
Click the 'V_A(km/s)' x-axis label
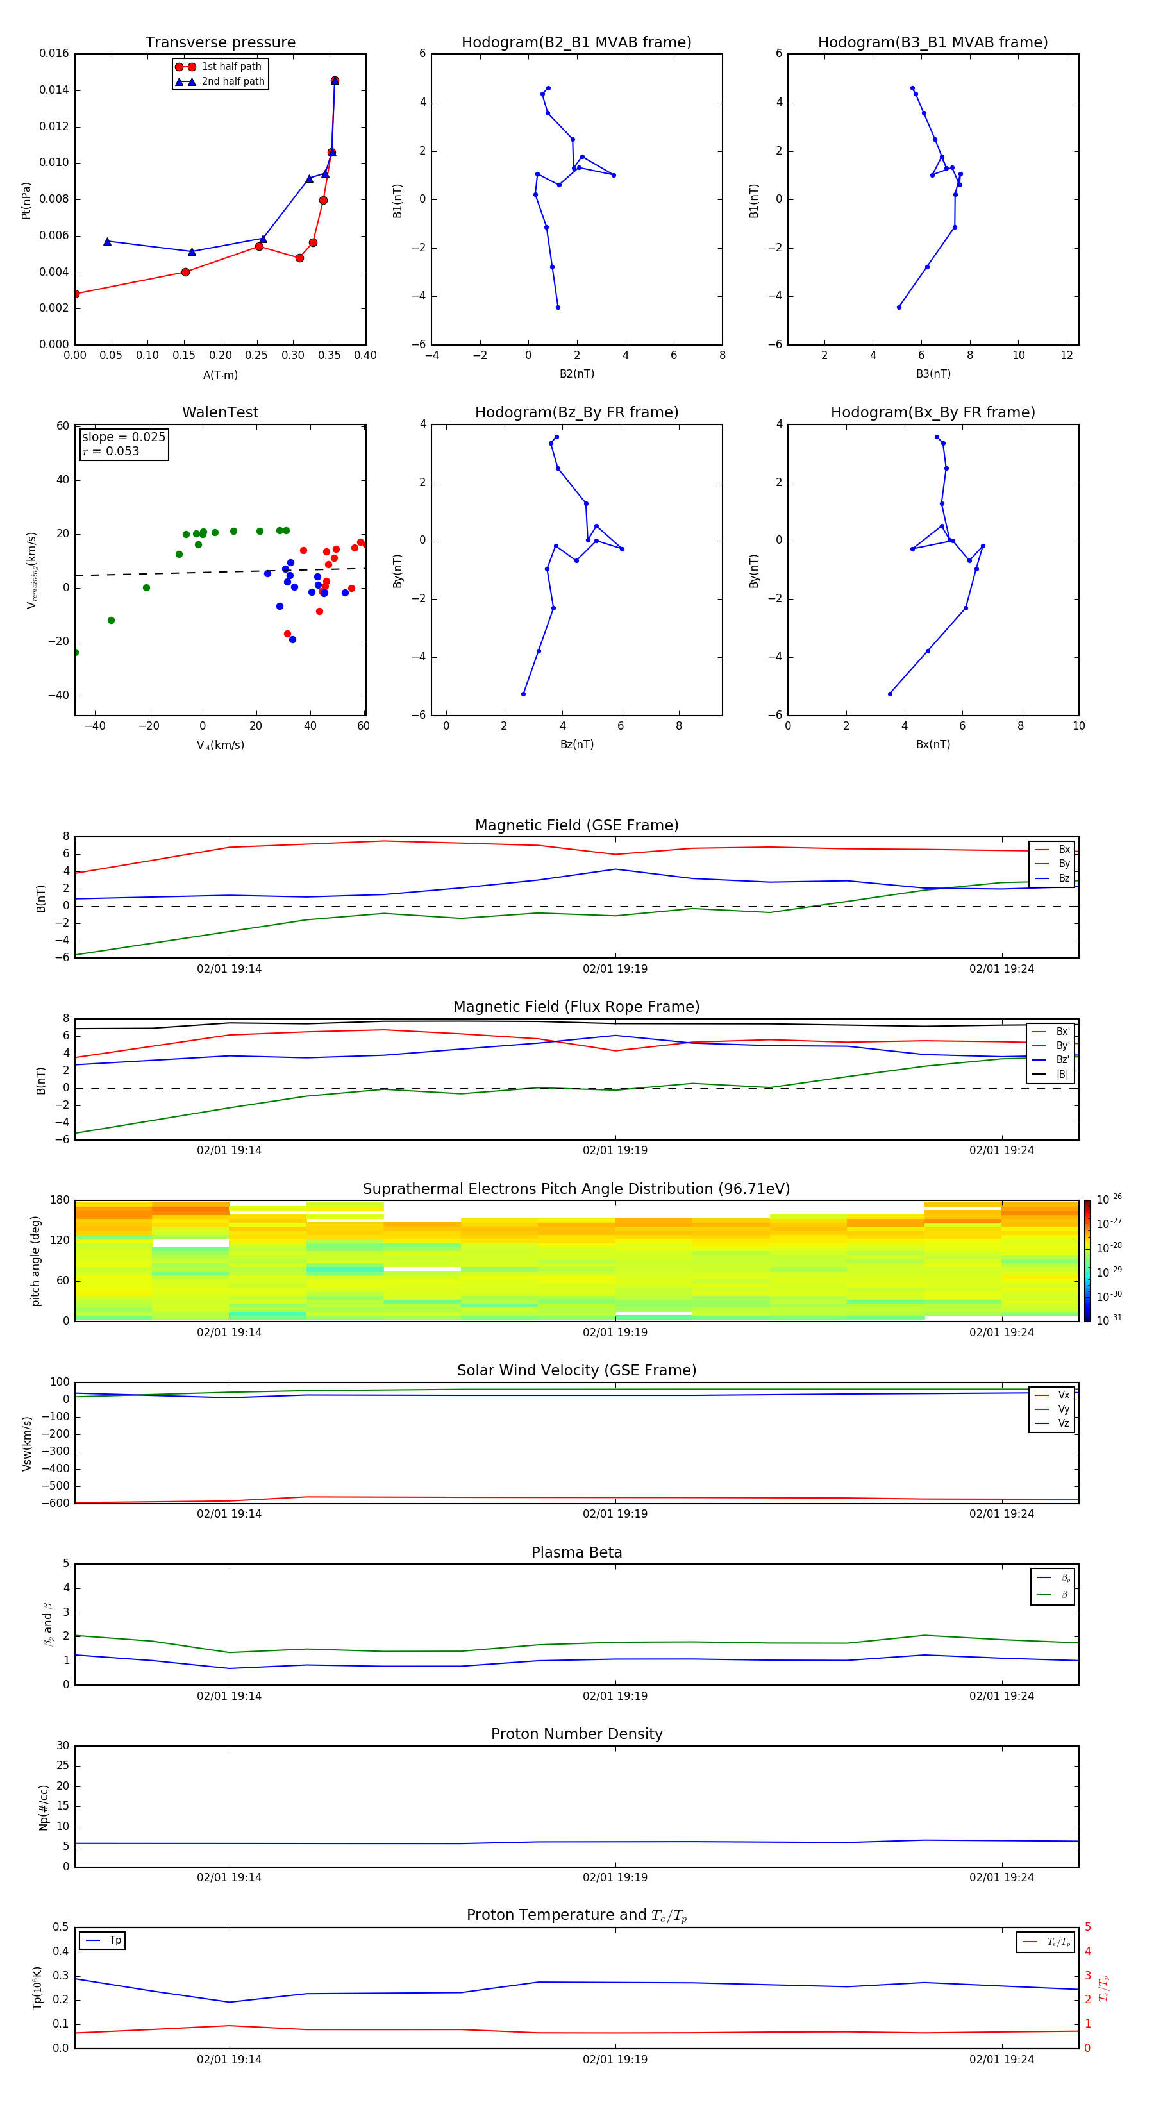tap(220, 745)
